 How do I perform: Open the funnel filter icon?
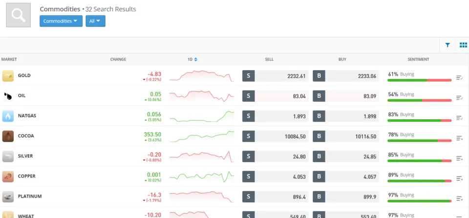point(448,45)
